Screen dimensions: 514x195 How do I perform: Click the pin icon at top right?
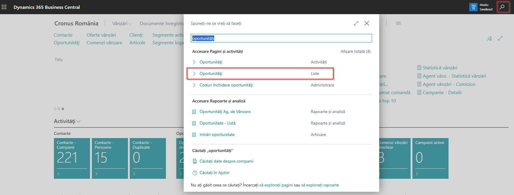click(x=489, y=39)
